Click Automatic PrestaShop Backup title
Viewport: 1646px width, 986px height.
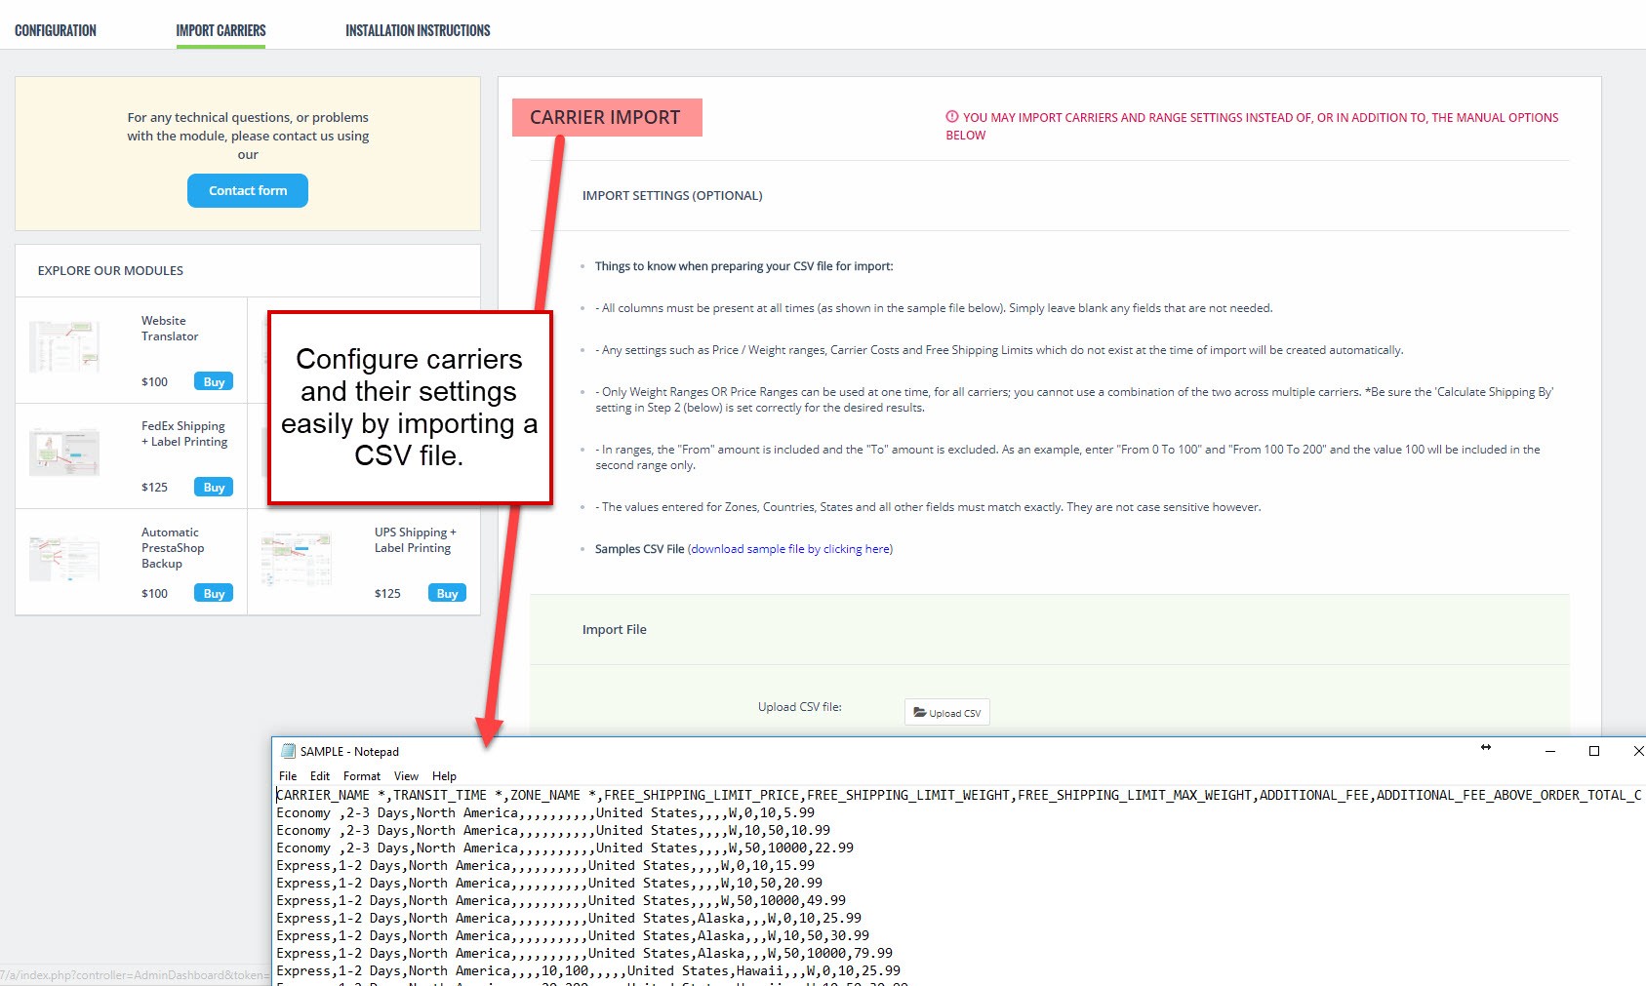(x=173, y=547)
